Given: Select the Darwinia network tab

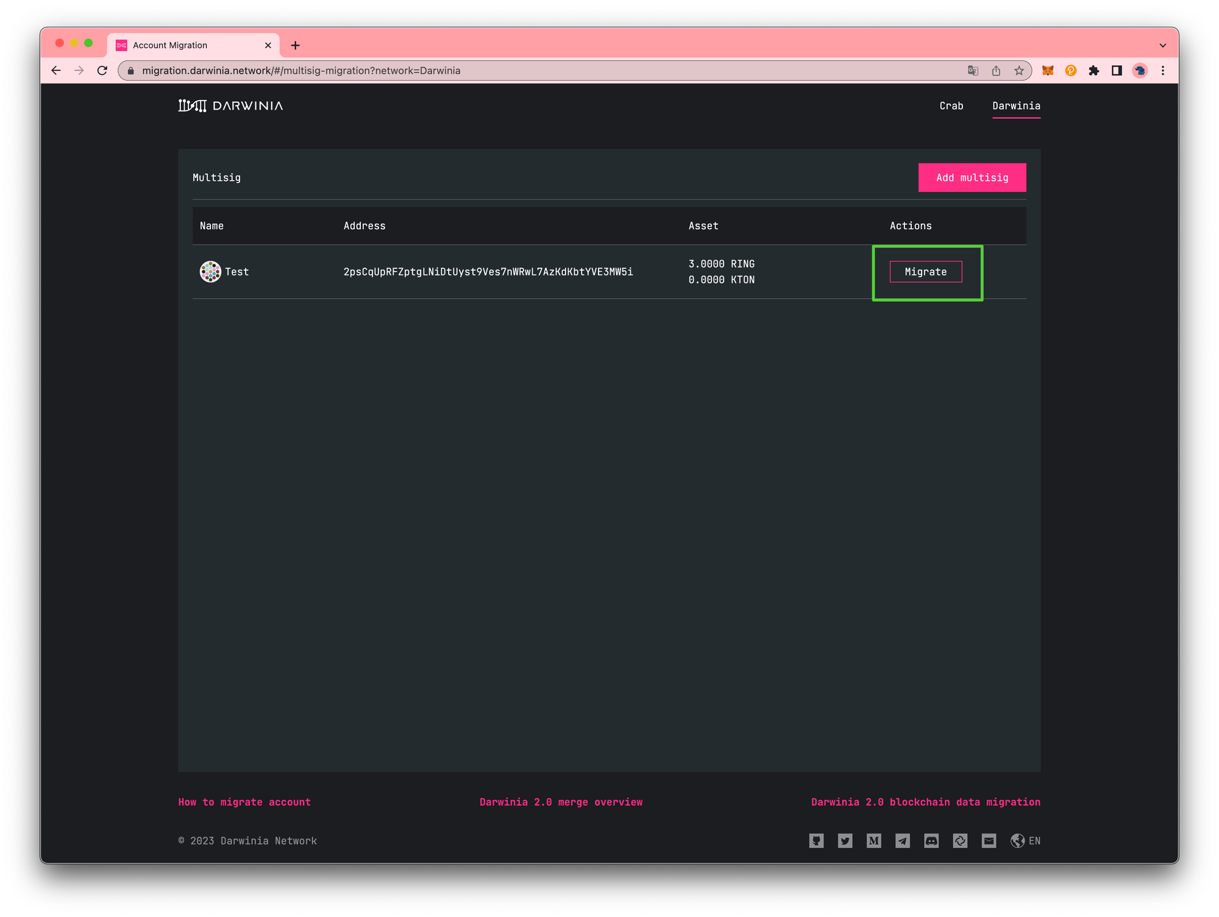Looking at the screenshot, I should (x=1016, y=106).
